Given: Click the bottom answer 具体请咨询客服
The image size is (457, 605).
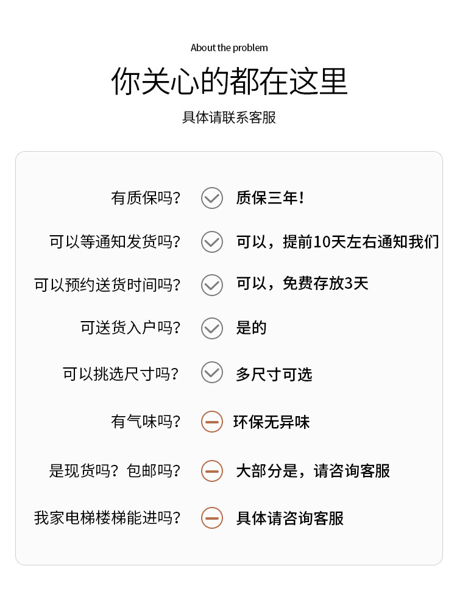Looking at the screenshot, I should coord(290,518).
